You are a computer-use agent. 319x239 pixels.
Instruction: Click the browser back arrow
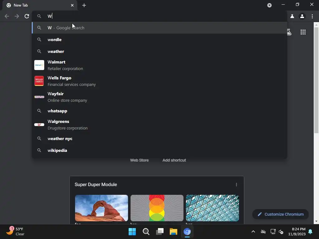click(x=7, y=16)
